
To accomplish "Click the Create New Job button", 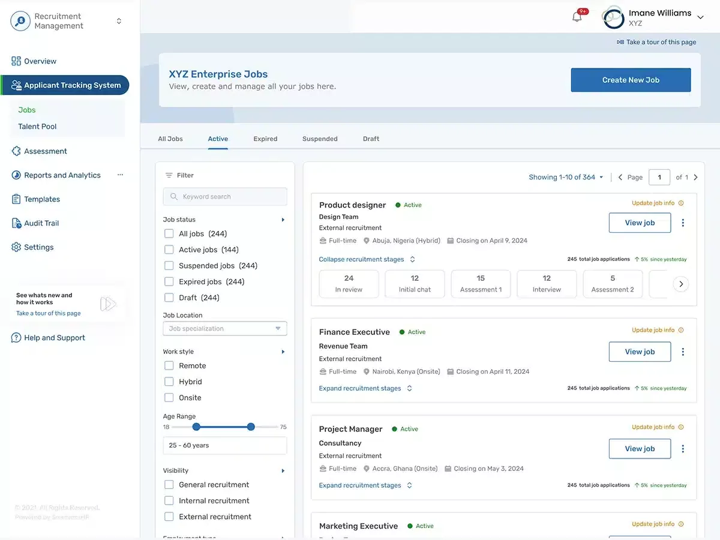I will (x=631, y=80).
